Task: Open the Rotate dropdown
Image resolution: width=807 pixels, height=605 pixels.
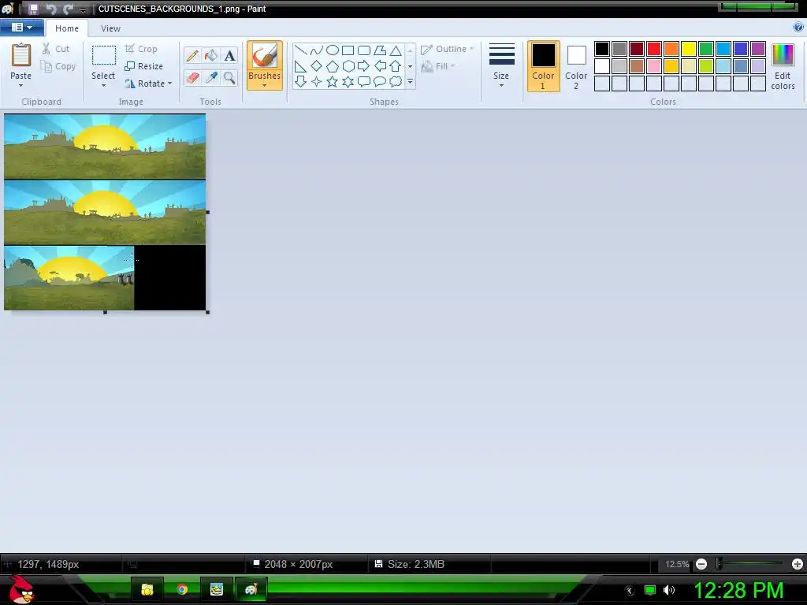Action: pos(148,84)
